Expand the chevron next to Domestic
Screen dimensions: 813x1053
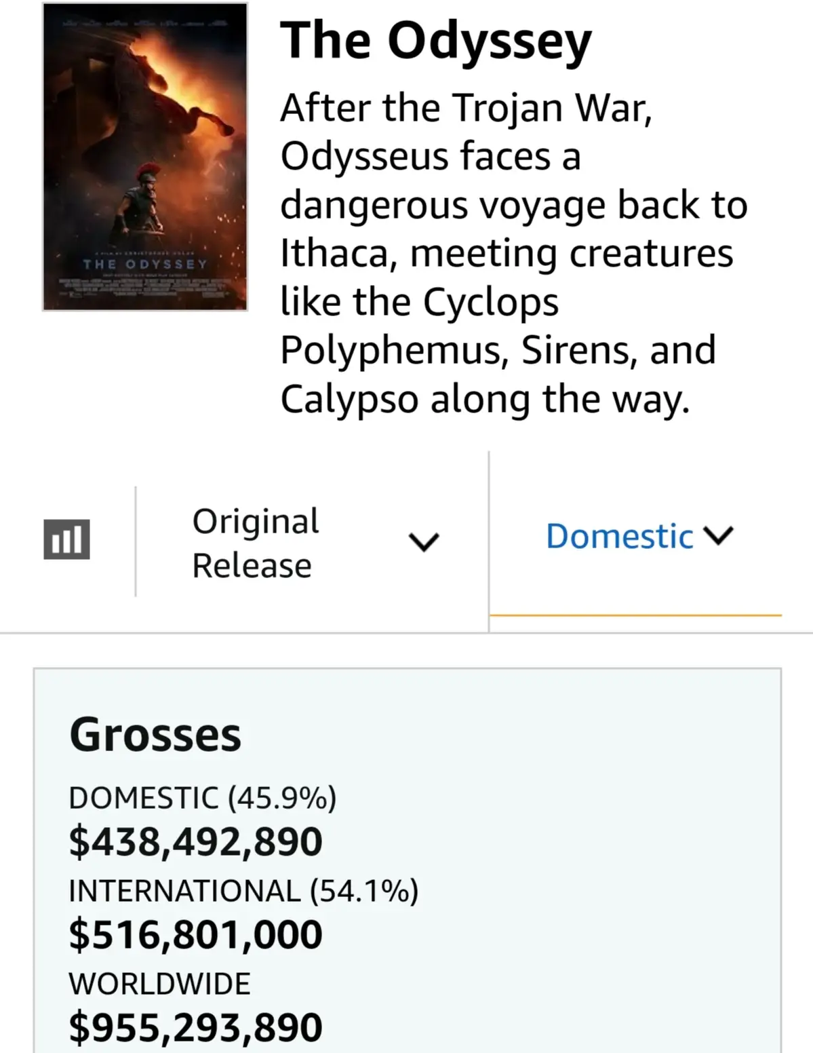719,535
